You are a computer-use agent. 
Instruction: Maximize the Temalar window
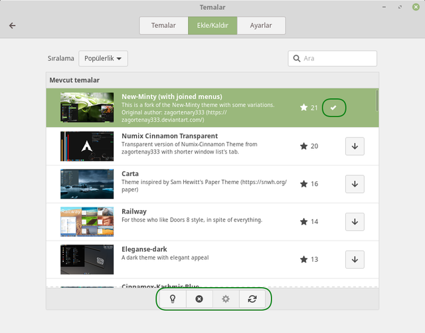point(400,7)
